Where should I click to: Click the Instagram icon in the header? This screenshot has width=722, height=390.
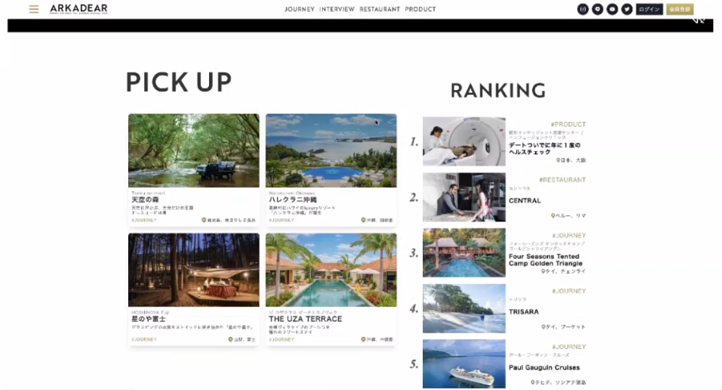click(x=583, y=9)
